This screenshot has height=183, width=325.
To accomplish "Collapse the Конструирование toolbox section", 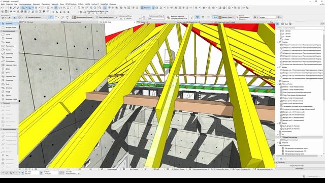I will 2,31.
